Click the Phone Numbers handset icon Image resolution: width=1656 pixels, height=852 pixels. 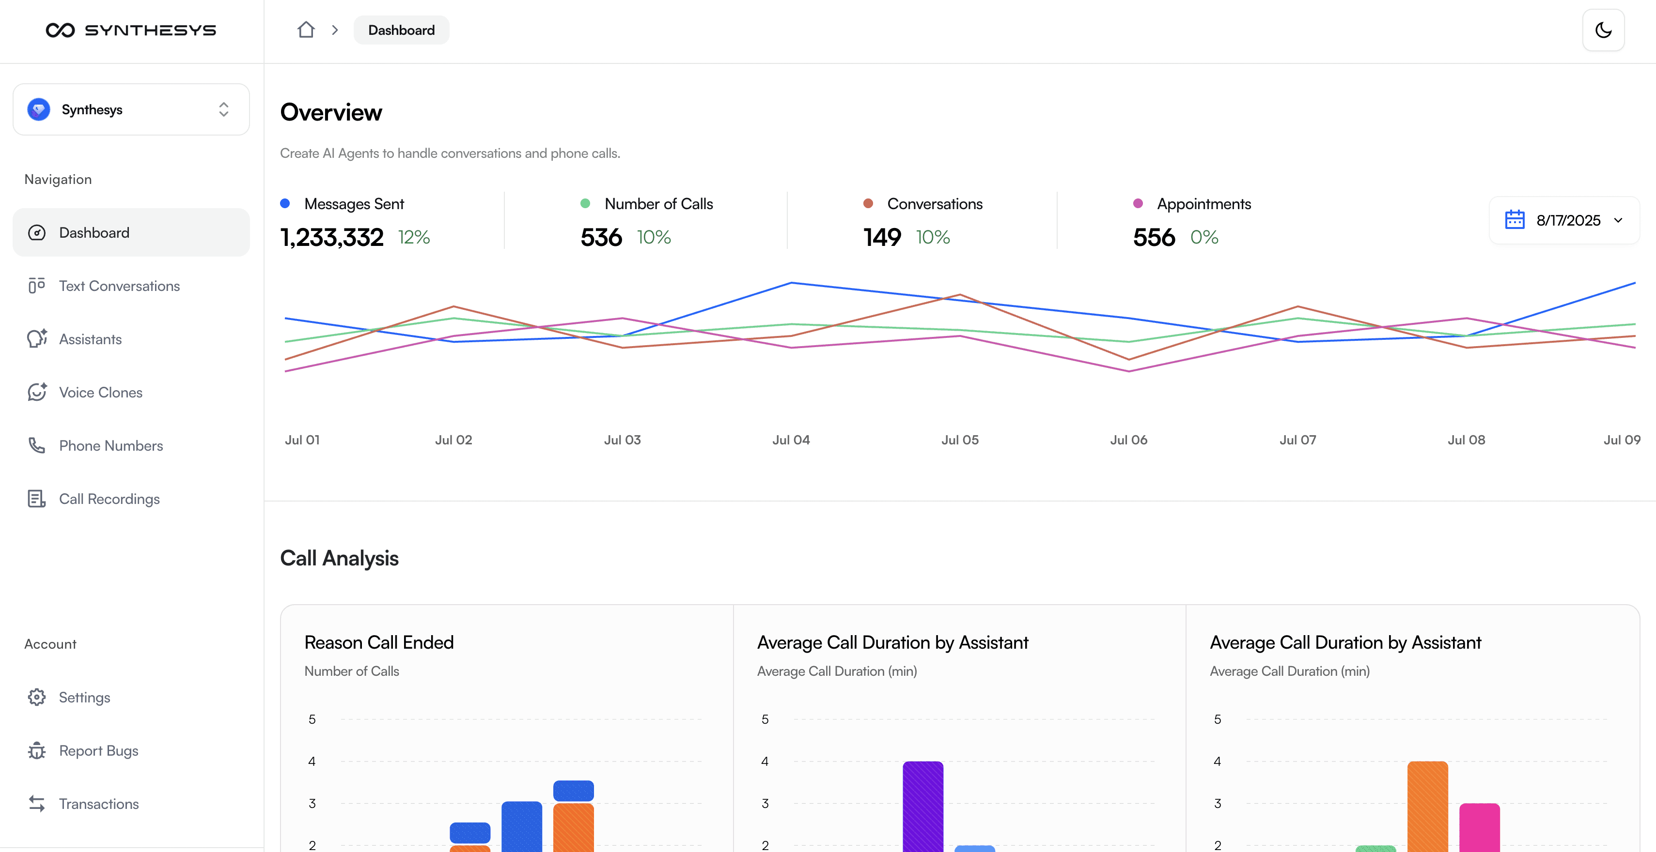pos(37,445)
